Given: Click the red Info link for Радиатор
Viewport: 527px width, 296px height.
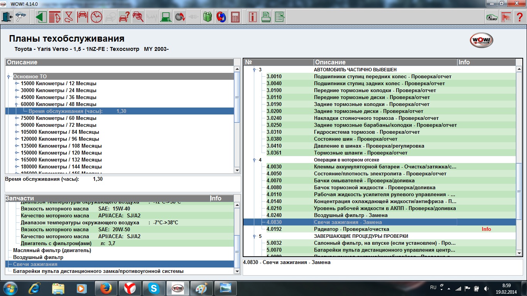Looking at the screenshot, I should coord(486,229).
